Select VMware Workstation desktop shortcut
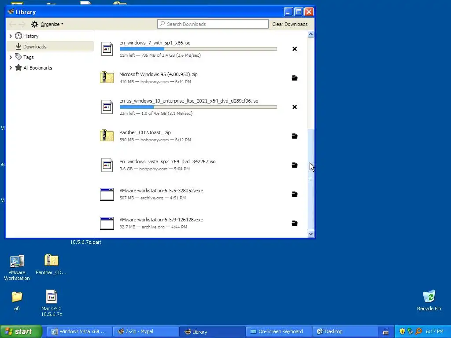 (x=17, y=268)
